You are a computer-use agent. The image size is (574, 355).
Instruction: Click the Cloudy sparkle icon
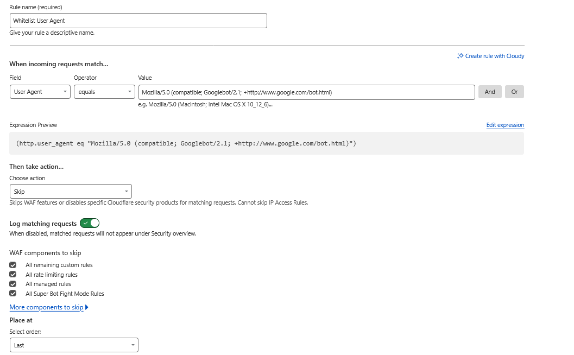coord(461,56)
